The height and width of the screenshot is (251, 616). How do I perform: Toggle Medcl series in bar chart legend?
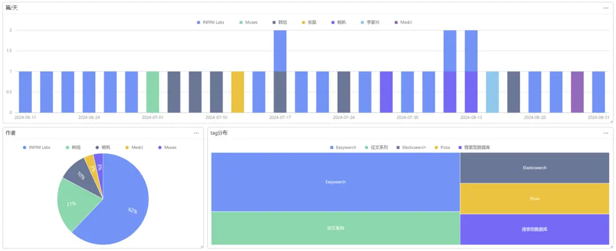click(403, 22)
